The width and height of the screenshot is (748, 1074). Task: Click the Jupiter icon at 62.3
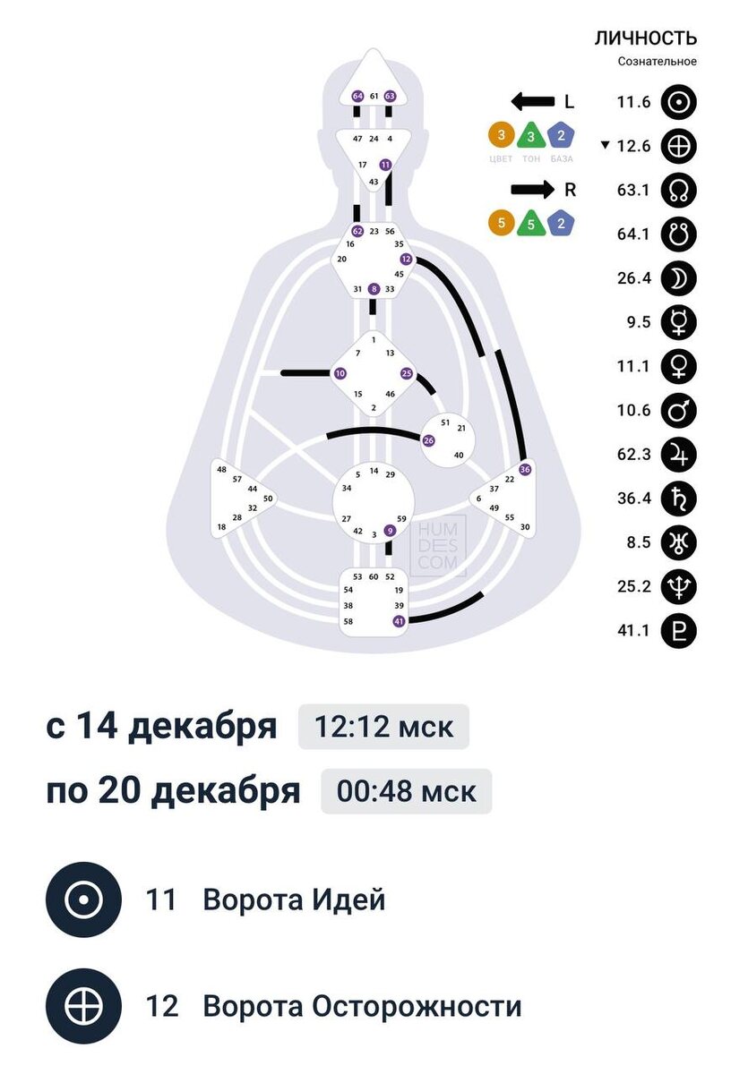[x=678, y=455]
